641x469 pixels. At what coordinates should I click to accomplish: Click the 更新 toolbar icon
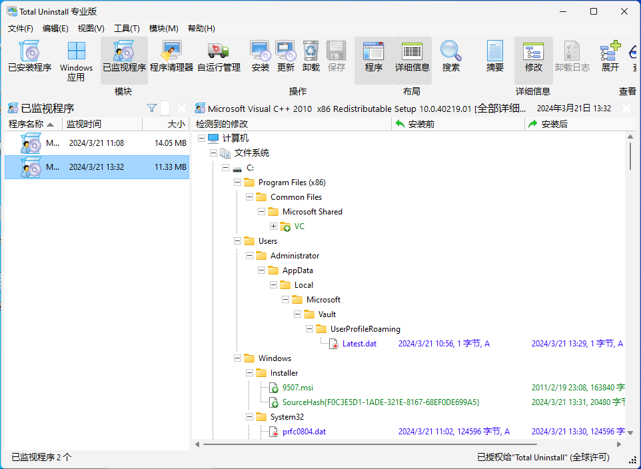(x=285, y=57)
